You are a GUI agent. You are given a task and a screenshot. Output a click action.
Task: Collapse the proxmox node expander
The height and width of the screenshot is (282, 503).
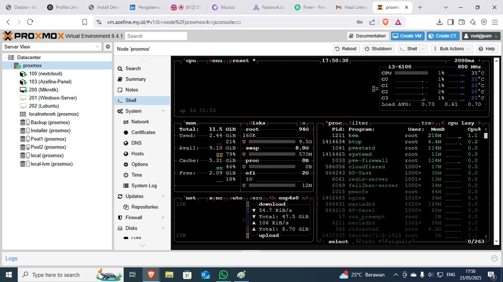11,65
